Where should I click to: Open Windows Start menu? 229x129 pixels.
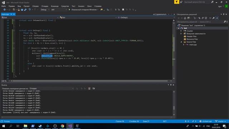[4, 126]
